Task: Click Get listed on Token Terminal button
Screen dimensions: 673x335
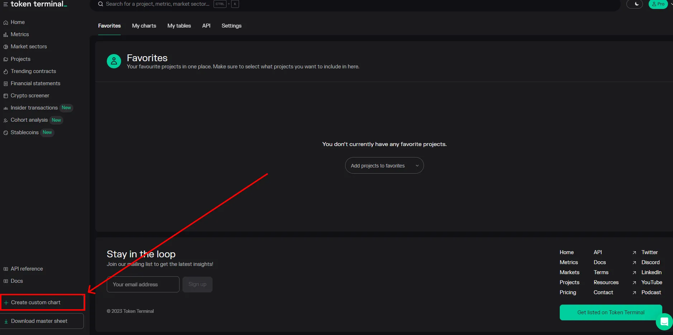Action: coord(611,312)
